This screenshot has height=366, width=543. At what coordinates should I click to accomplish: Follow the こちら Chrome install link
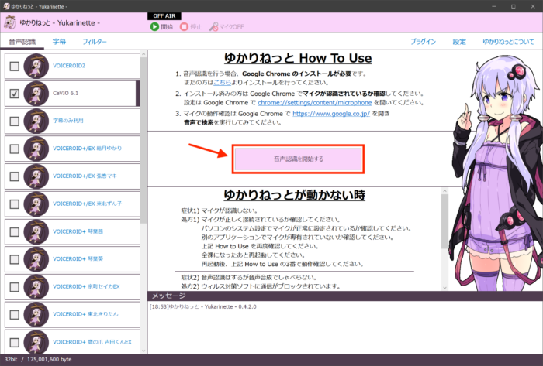click(x=222, y=83)
